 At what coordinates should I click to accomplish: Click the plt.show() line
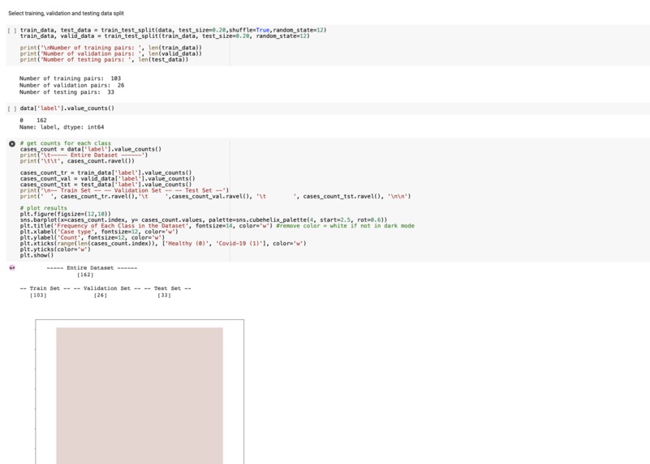(x=37, y=255)
